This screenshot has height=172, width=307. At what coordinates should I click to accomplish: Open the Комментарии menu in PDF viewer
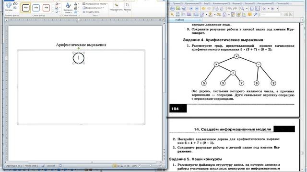tap(221, 3)
